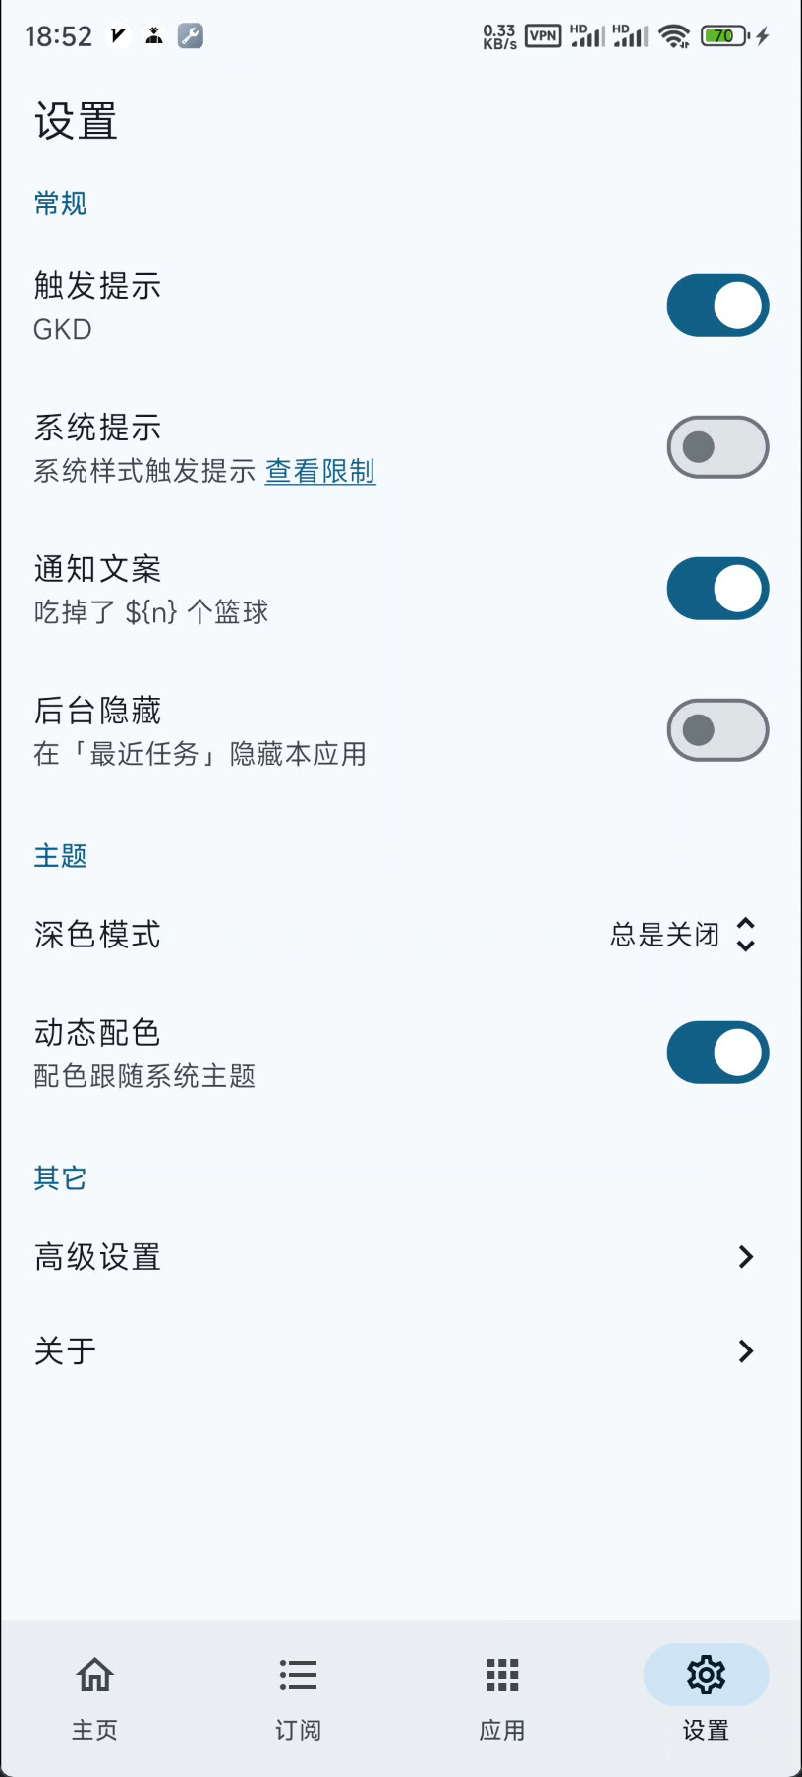
Task: Open the 深色模式 dropdown selector
Action: pos(684,935)
